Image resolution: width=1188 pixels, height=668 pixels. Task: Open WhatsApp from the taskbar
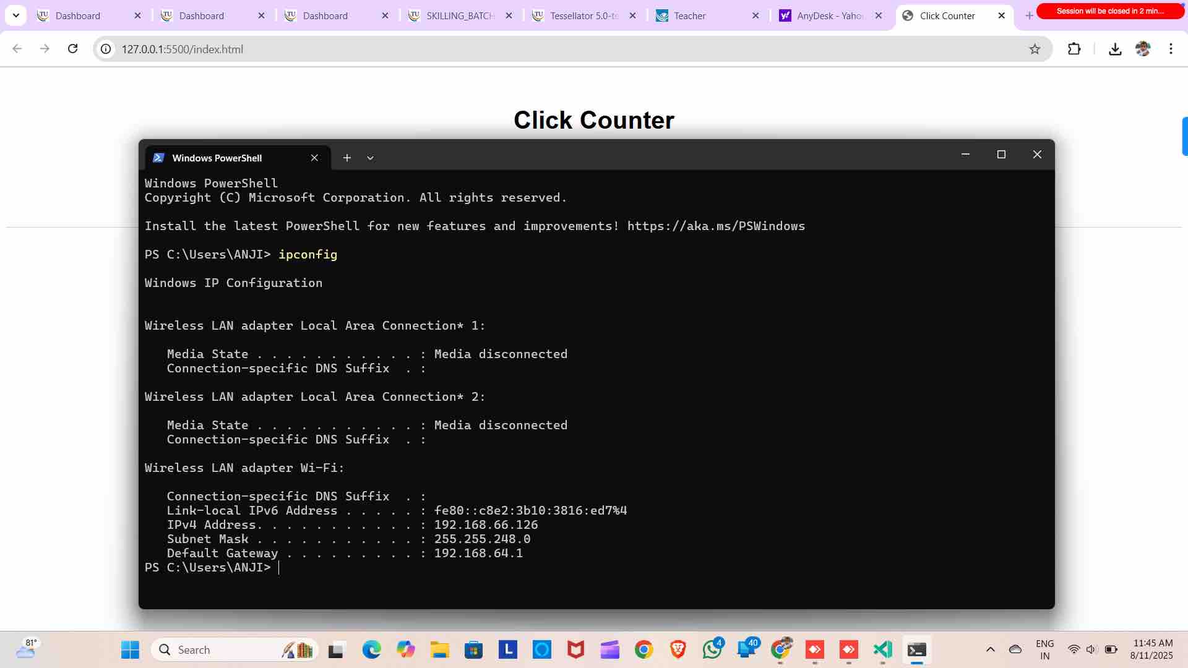(712, 649)
